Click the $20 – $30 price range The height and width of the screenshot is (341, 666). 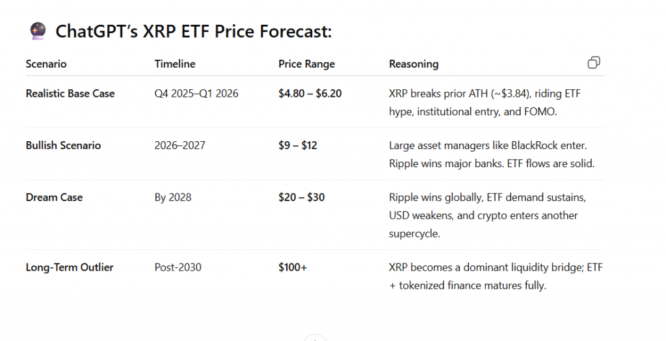302,197
